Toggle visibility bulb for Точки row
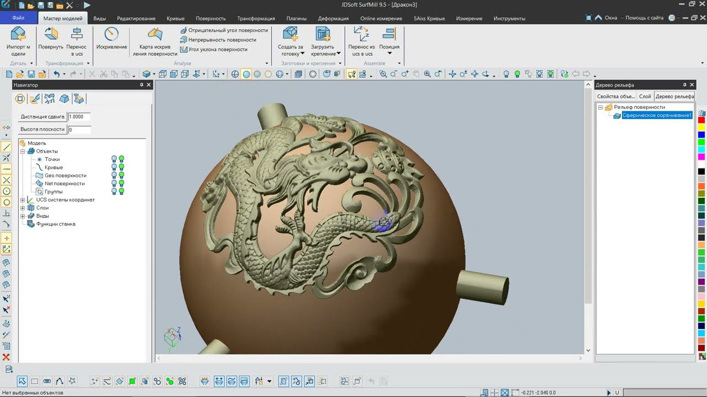 point(114,159)
